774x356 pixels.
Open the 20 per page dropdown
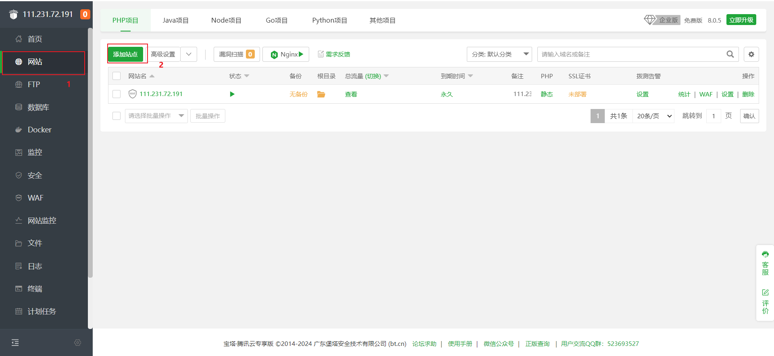653,116
